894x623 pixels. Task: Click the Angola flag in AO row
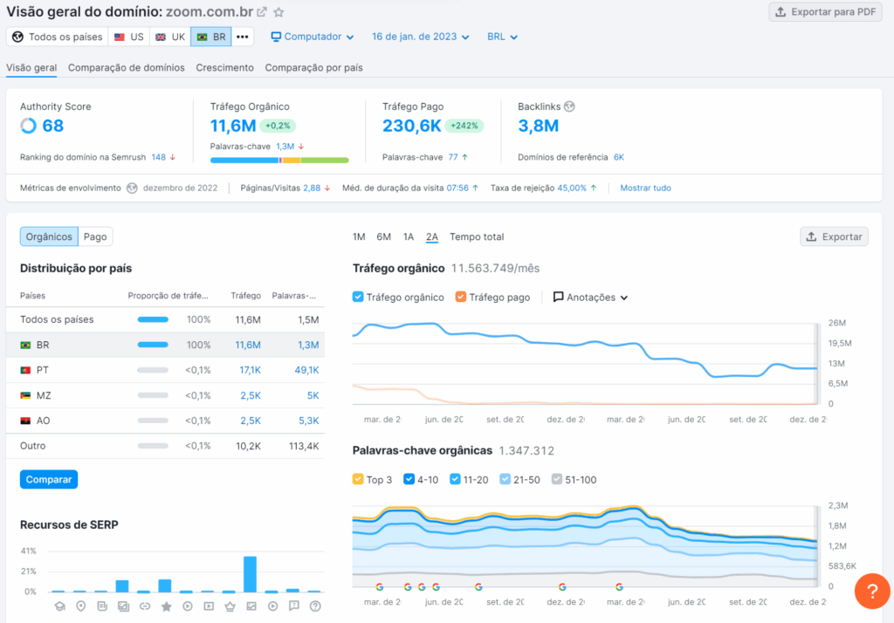pyautogui.click(x=25, y=421)
